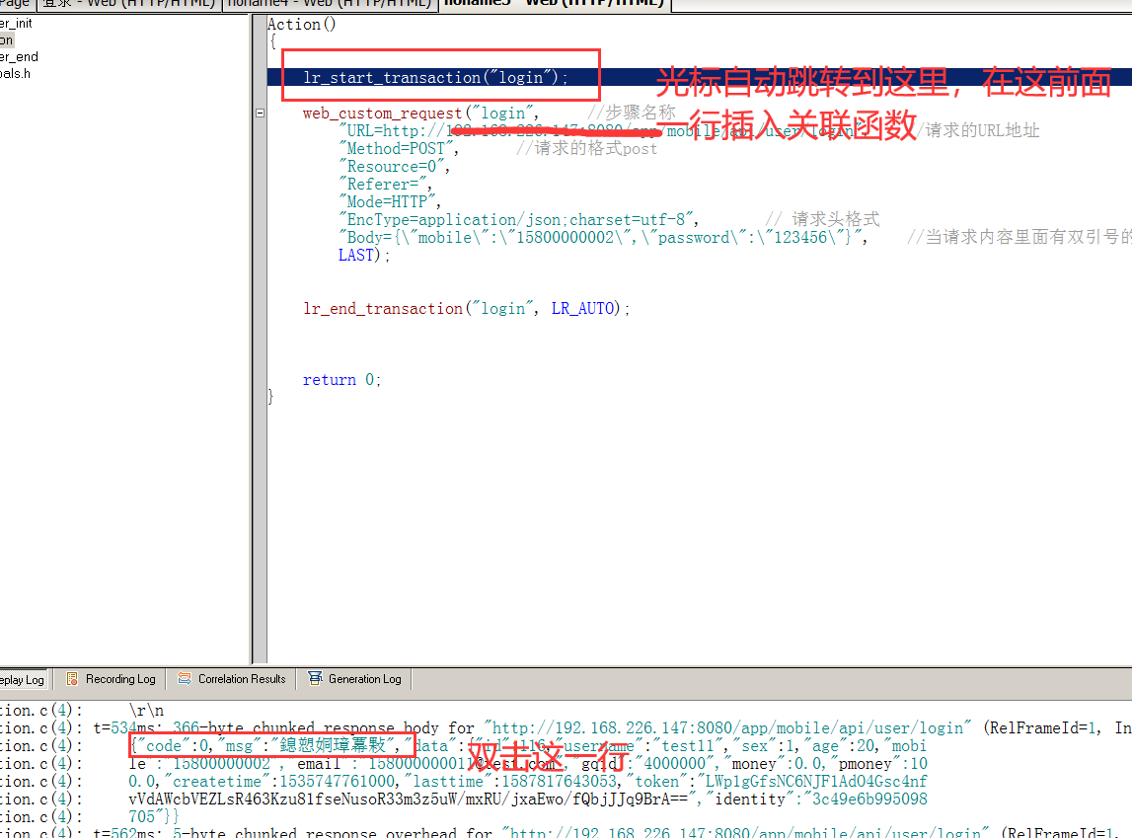1132x838 pixels.
Task: Select the noname5 script tab
Action: [x=553, y=4]
